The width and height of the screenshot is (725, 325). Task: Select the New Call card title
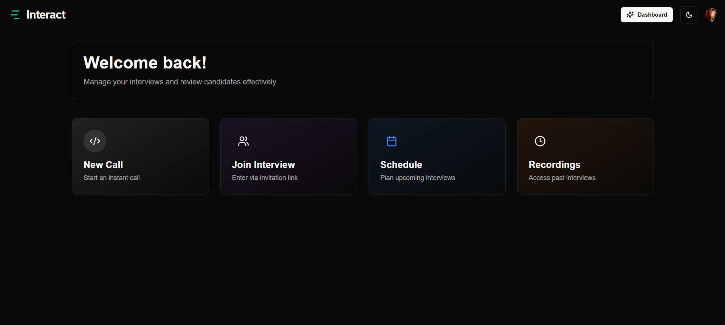[103, 165]
